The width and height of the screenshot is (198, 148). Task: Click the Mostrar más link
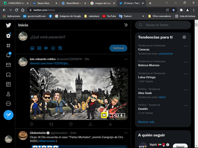coord(146,122)
